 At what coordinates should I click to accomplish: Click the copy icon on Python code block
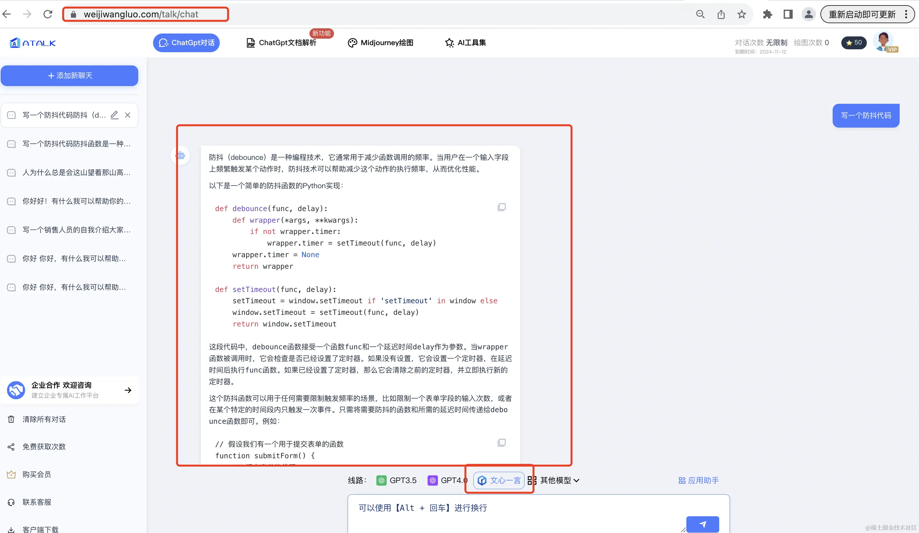point(501,207)
